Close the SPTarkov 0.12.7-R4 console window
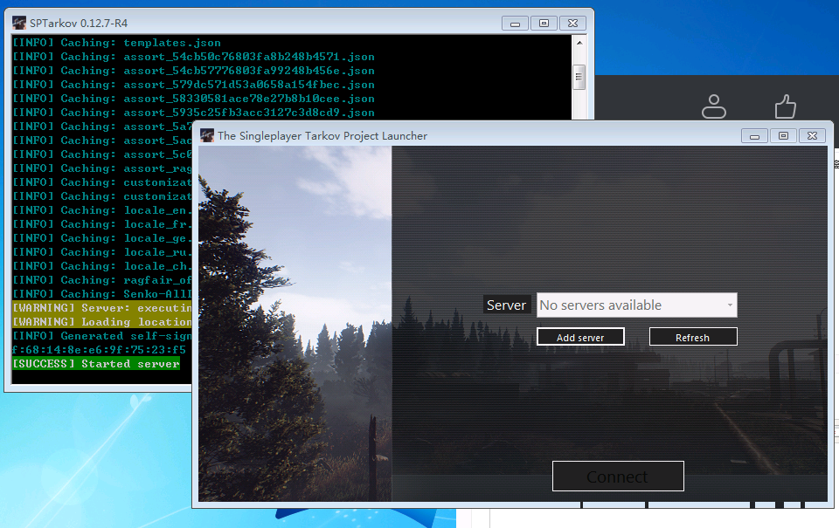Screen dimensions: 839x528 (572, 24)
